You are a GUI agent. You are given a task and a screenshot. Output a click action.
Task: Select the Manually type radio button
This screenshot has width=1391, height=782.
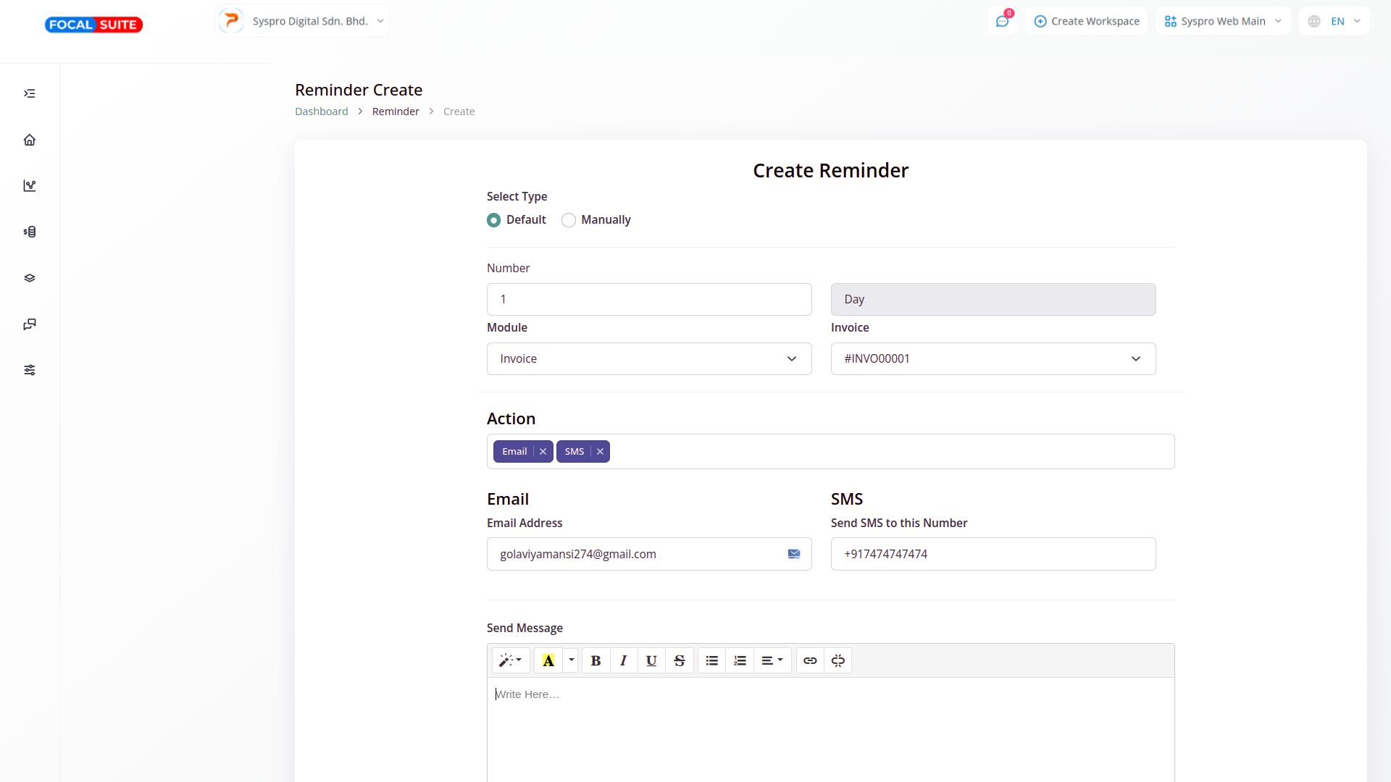click(x=569, y=220)
